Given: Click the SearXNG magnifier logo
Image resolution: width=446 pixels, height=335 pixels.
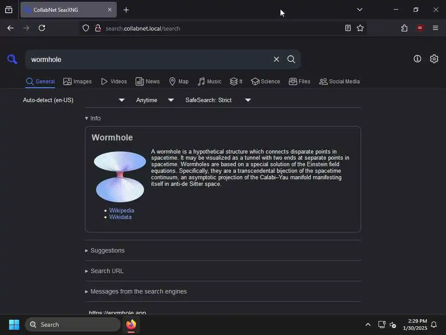Looking at the screenshot, I should pyautogui.click(x=12, y=59).
